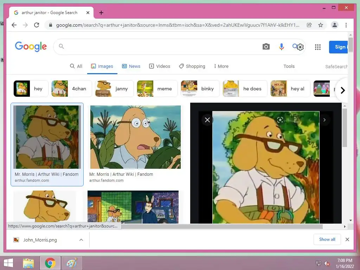Open downloaded John_Morris.png file

point(40,240)
